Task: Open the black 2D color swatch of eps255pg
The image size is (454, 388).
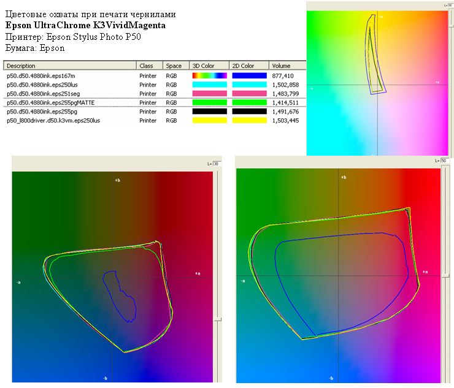Action: click(249, 112)
